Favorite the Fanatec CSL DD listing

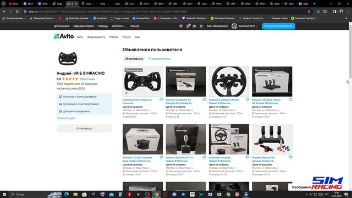[161, 157]
